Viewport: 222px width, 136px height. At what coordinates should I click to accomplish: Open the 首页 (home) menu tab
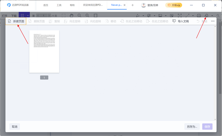coord(46,5)
